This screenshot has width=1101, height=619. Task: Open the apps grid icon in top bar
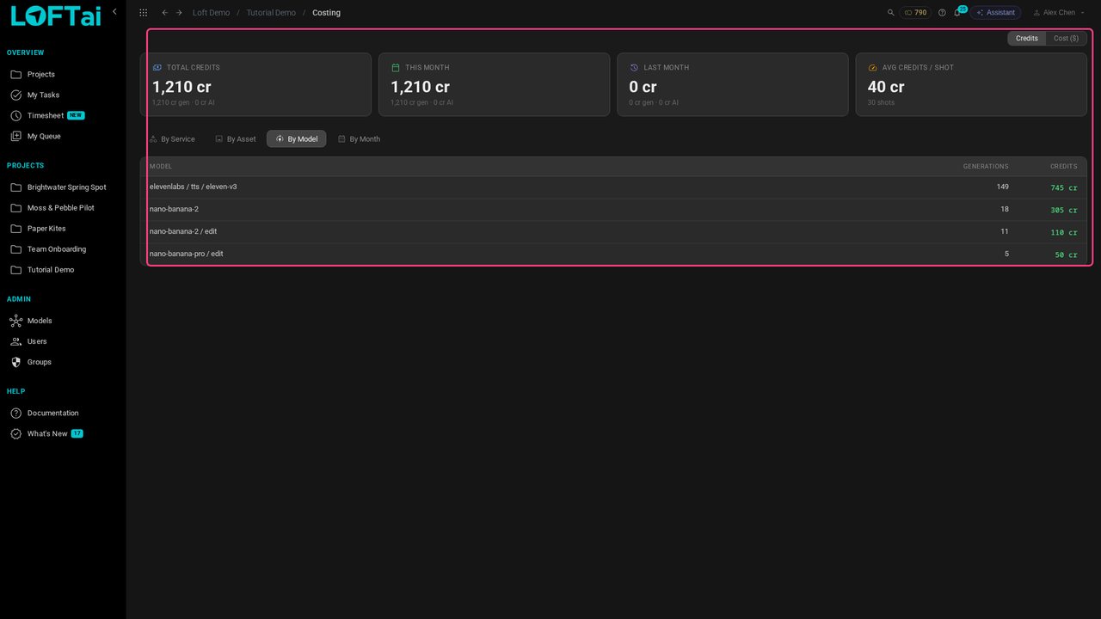coord(143,13)
